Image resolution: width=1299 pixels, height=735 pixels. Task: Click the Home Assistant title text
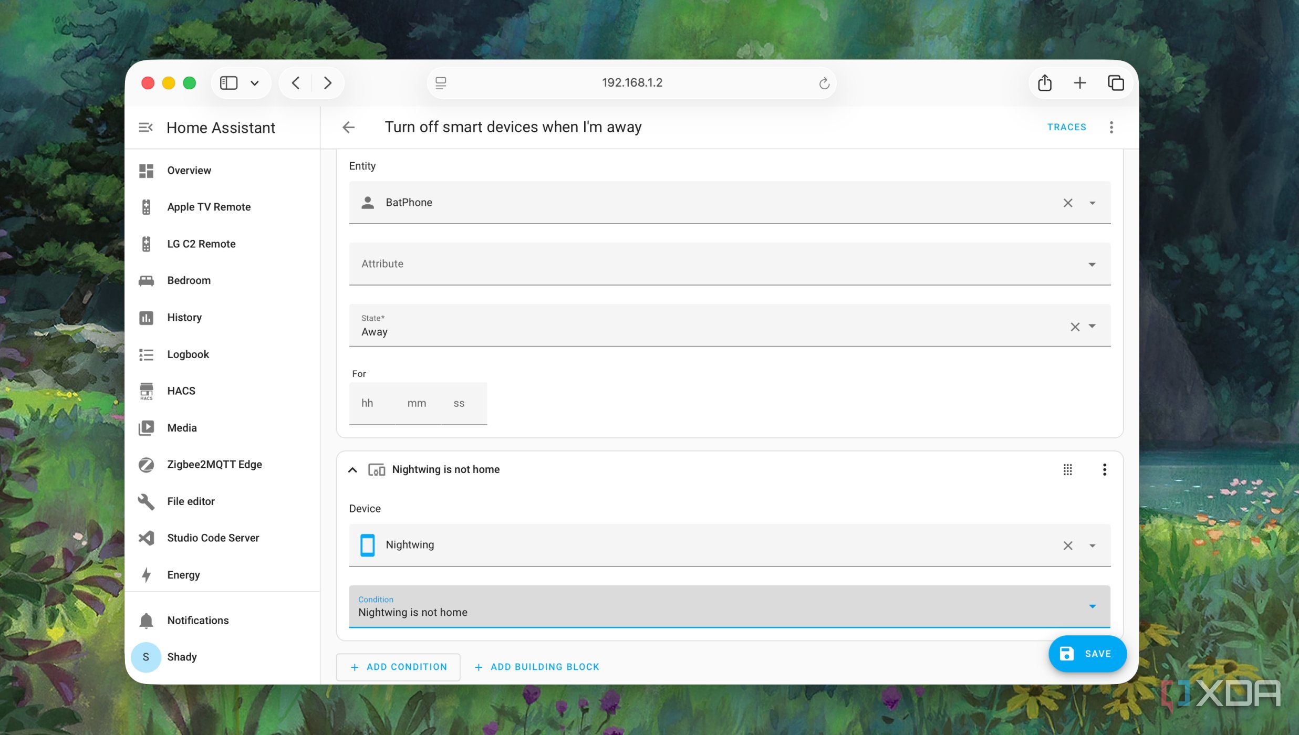[x=221, y=128]
